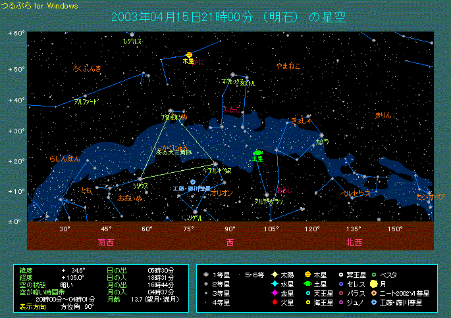Viewport: 451px width, 318px height.
Task: Click the ろくぶんぎ constellation label
Action: point(87,68)
